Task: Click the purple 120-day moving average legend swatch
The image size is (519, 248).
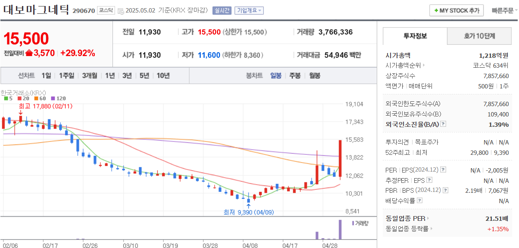Action: [53, 98]
